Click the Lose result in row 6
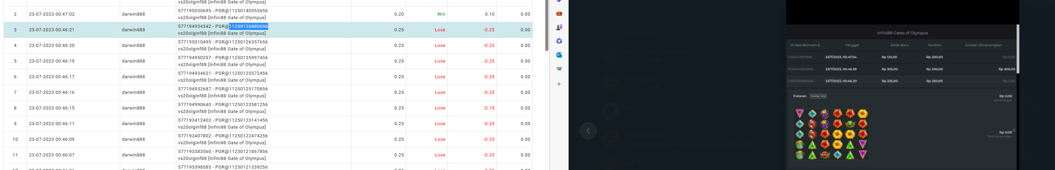Screen dimensions: 1055x170 [x=440, y=77]
